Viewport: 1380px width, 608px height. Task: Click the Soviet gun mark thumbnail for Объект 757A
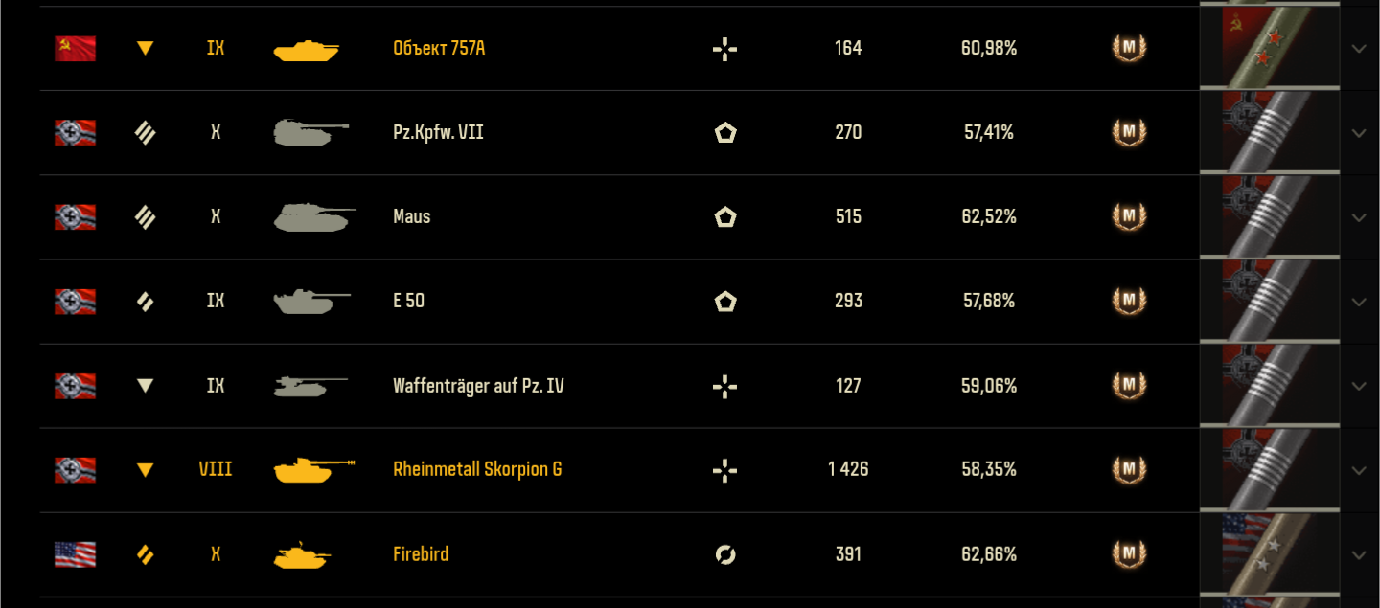point(1269,48)
